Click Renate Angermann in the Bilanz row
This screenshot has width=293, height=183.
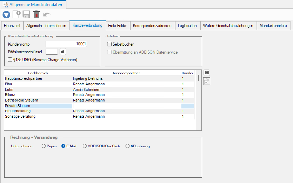click(89, 95)
